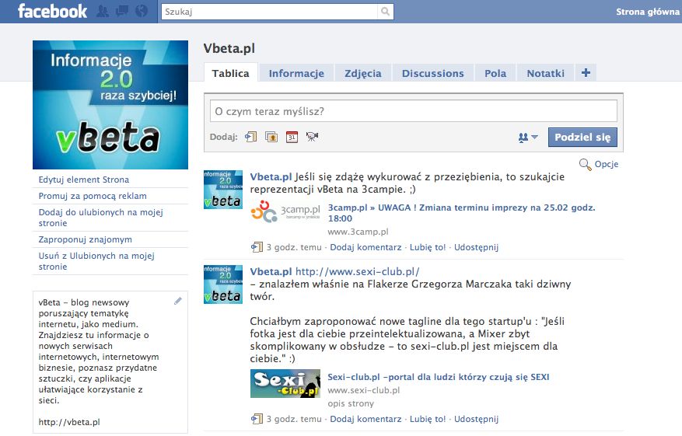Add an event using the calendar icon

point(292,137)
